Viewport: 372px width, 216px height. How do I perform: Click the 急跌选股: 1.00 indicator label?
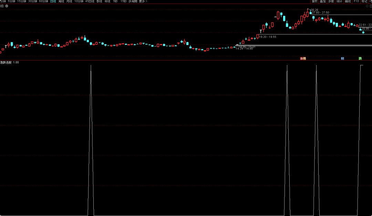click(10, 63)
